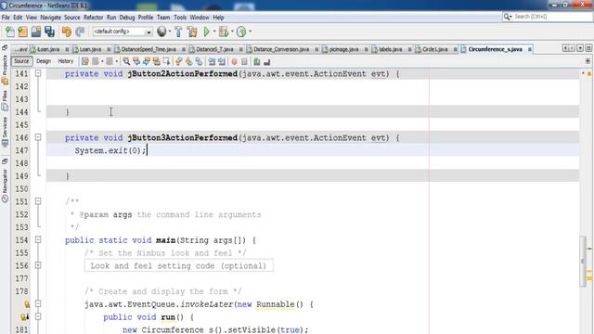594x334 pixels.
Task: Start macro recording with red circle icon
Action: coord(234,61)
